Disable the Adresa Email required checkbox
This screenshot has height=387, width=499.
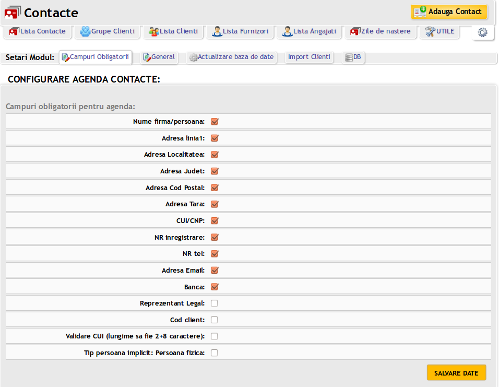click(215, 271)
